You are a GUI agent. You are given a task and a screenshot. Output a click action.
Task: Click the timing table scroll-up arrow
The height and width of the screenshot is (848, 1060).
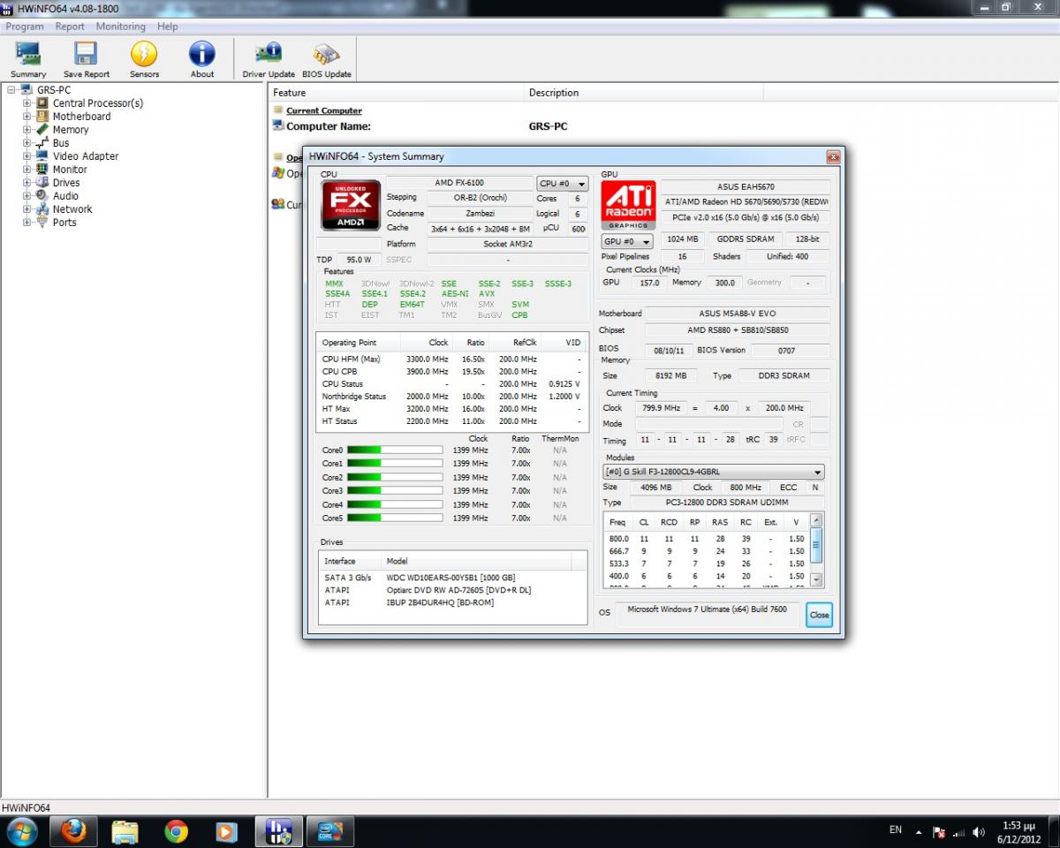pos(816,520)
